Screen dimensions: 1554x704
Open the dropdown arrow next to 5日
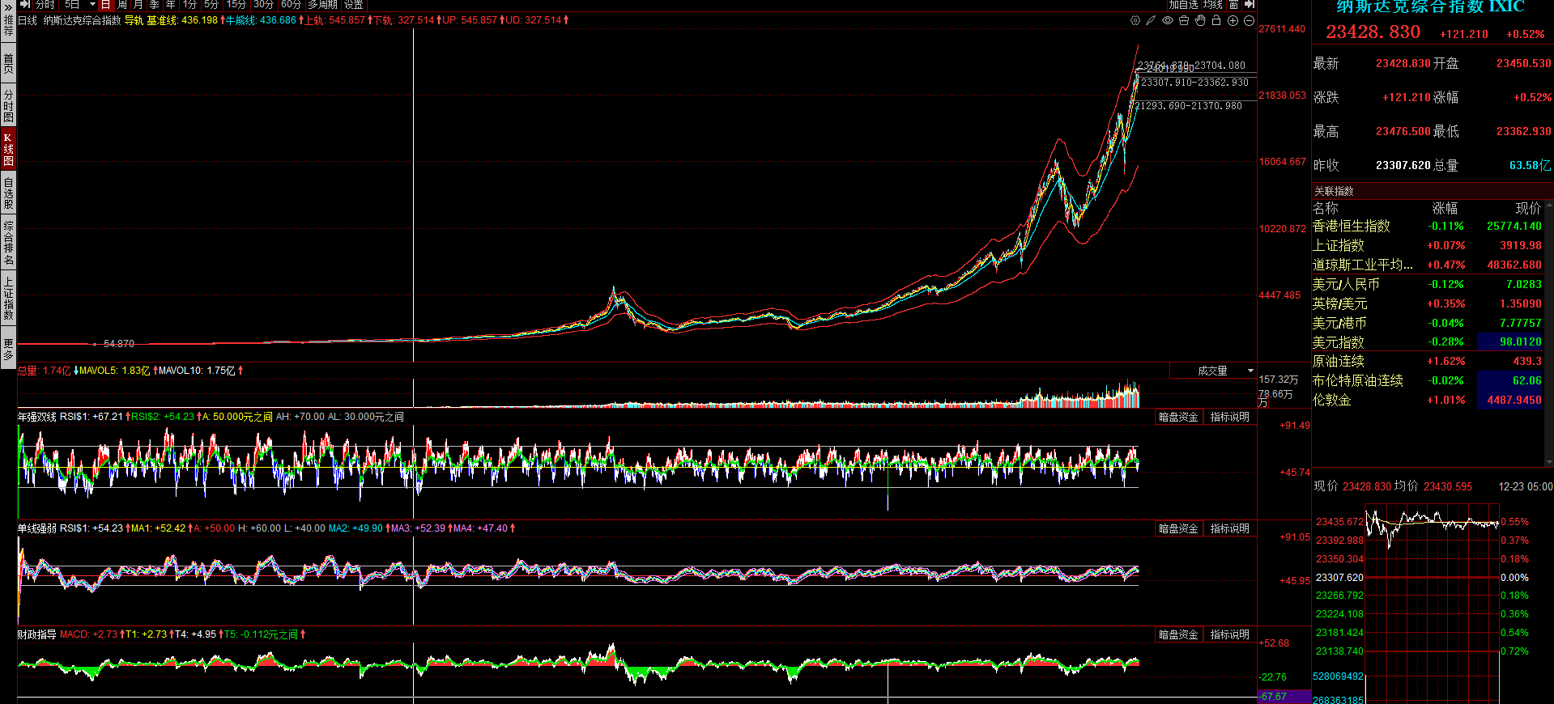(92, 5)
